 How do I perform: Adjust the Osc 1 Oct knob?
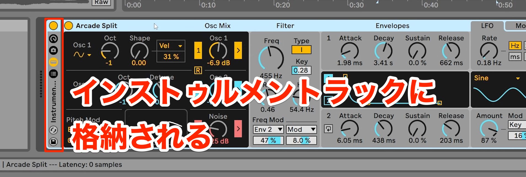point(109,51)
